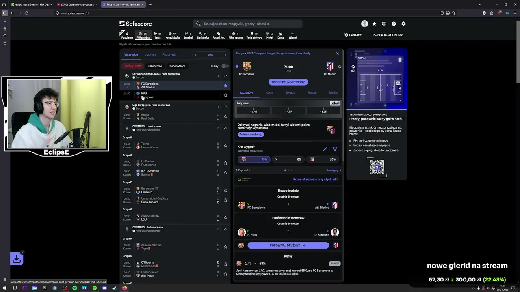The image size is (520, 292).
Task: Favorite the La Guaira vs Fluminense match
Action: point(225,163)
